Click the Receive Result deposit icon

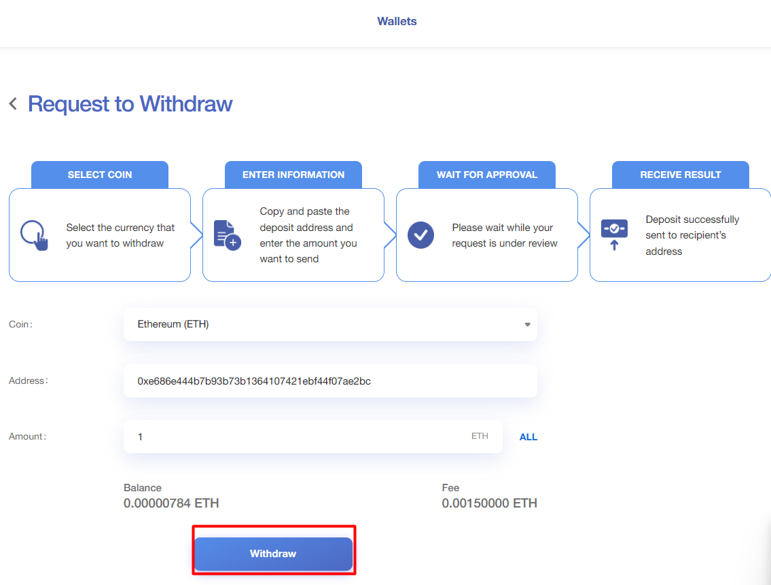click(614, 235)
